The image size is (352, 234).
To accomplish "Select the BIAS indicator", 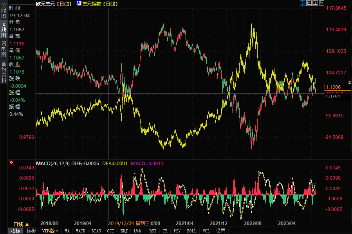I will click(x=96, y=231).
